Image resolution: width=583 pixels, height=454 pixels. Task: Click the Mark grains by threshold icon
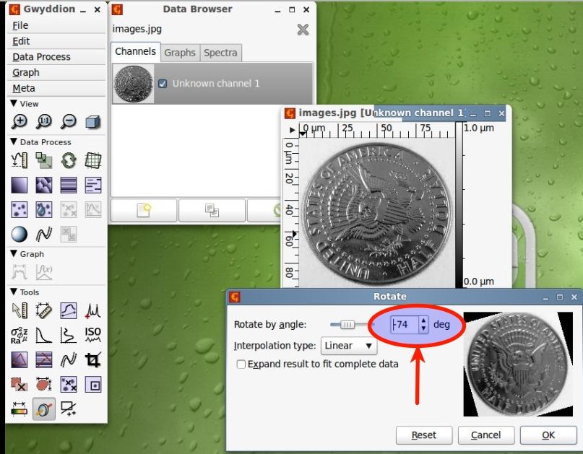pyautogui.click(x=20, y=209)
